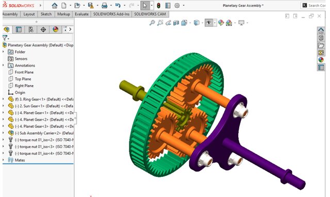This screenshot has height=197, width=330.
Task: Select Origin in the feature tree
Action: click(x=16, y=92)
